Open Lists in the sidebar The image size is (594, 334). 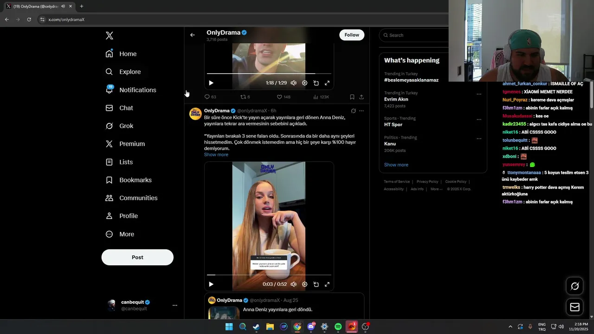119,162
